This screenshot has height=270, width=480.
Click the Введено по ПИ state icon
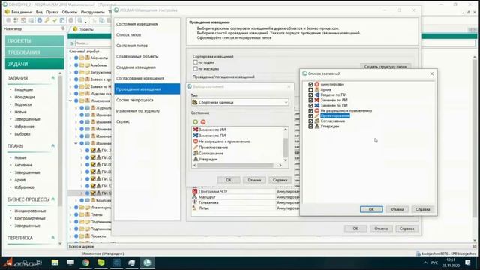pyautogui.click(x=317, y=94)
